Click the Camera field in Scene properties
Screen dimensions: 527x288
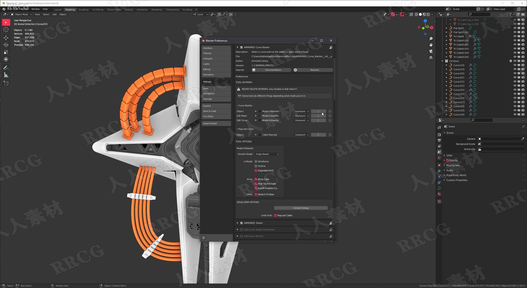tap(501, 139)
